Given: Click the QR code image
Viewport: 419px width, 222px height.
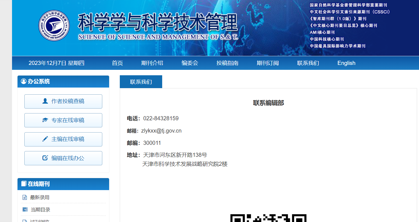Looking at the screenshot, I should tap(268, 218).
